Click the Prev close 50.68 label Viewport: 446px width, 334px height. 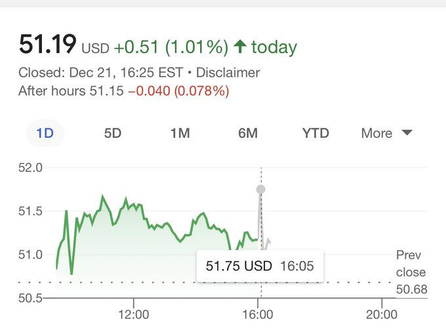click(411, 272)
